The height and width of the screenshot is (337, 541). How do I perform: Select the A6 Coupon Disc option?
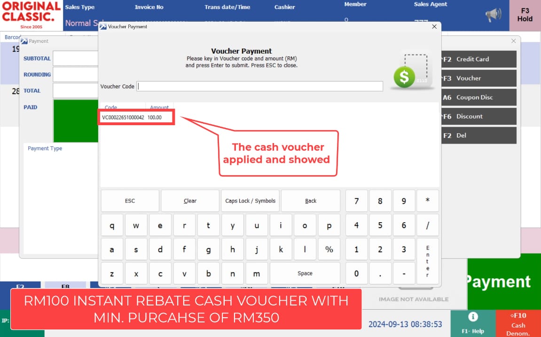pos(478,97)
